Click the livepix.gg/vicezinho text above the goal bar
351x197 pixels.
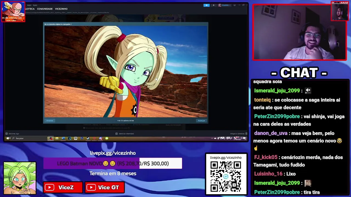pos(113,153)
